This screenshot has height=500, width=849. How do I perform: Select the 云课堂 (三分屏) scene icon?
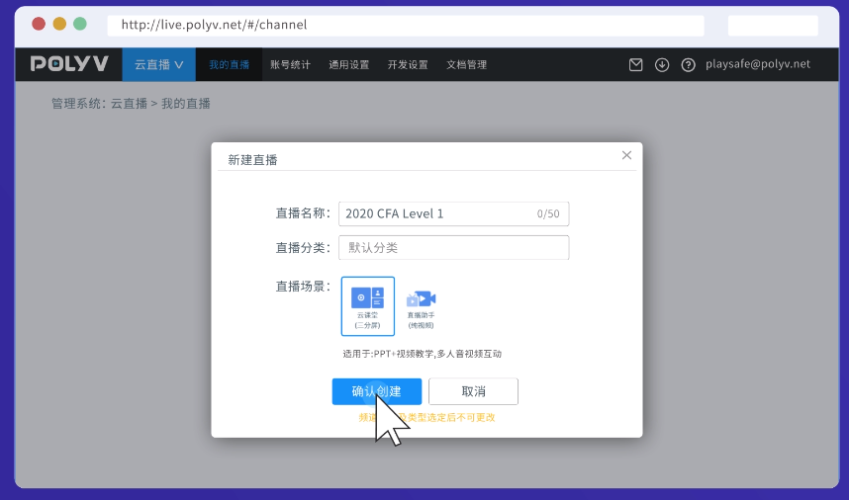point(368,306)
